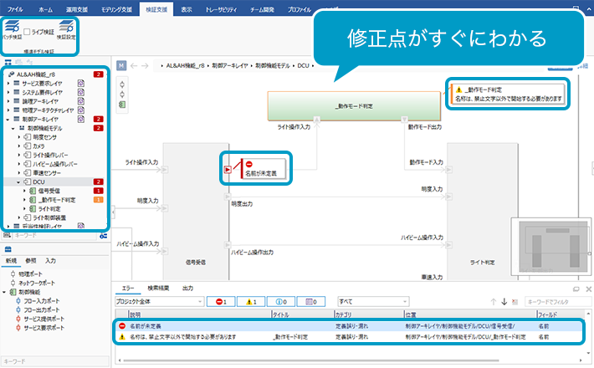The width and height of the screenshot is (594, 368).
Task: Jump to next error with down arrow
Action: (x=504, y=301)
